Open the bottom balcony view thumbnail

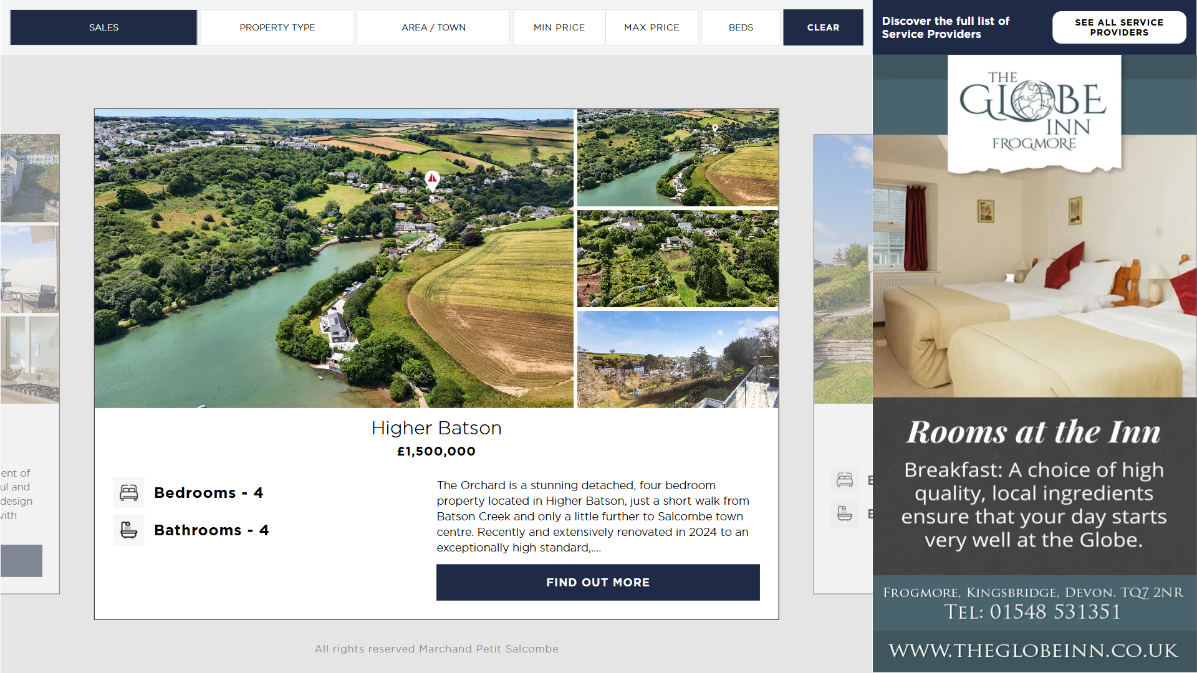678,360
